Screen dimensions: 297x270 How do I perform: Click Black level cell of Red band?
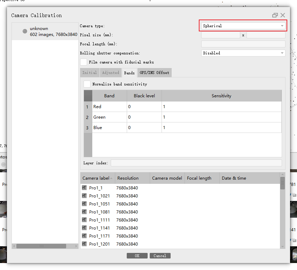click(x=144, y=107)
